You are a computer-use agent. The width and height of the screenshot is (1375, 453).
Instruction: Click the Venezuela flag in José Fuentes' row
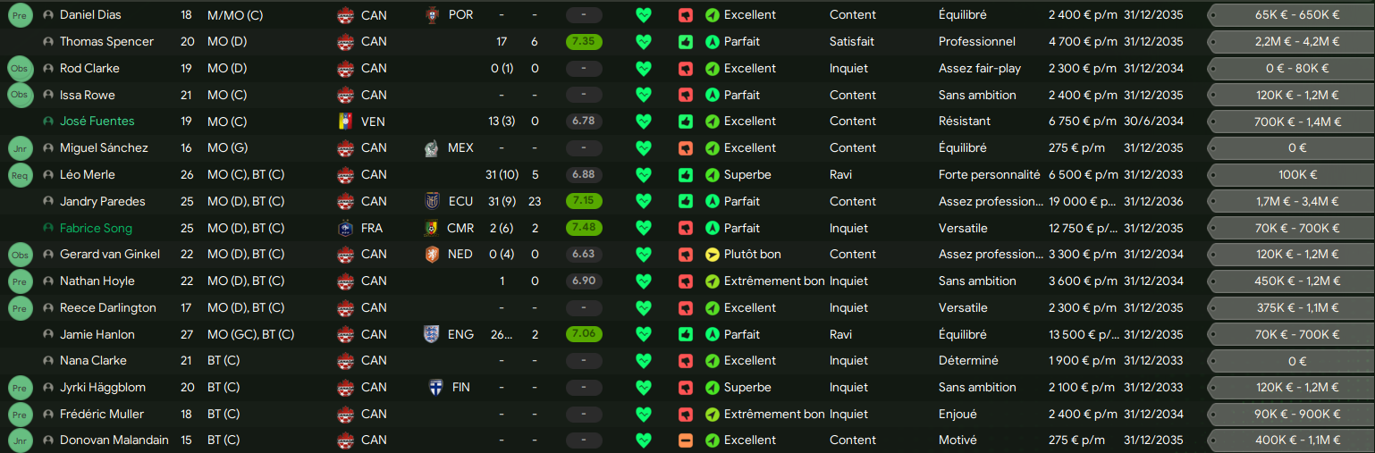click(345, 122)
